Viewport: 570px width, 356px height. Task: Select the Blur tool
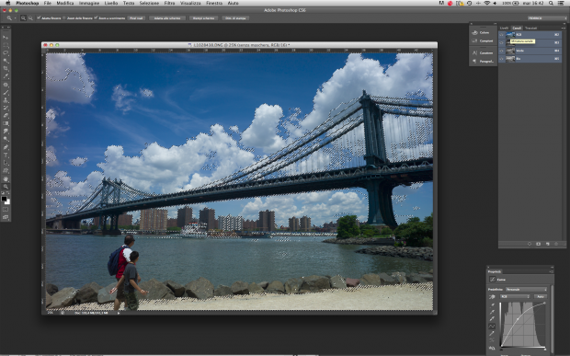(x=6, y=132)
